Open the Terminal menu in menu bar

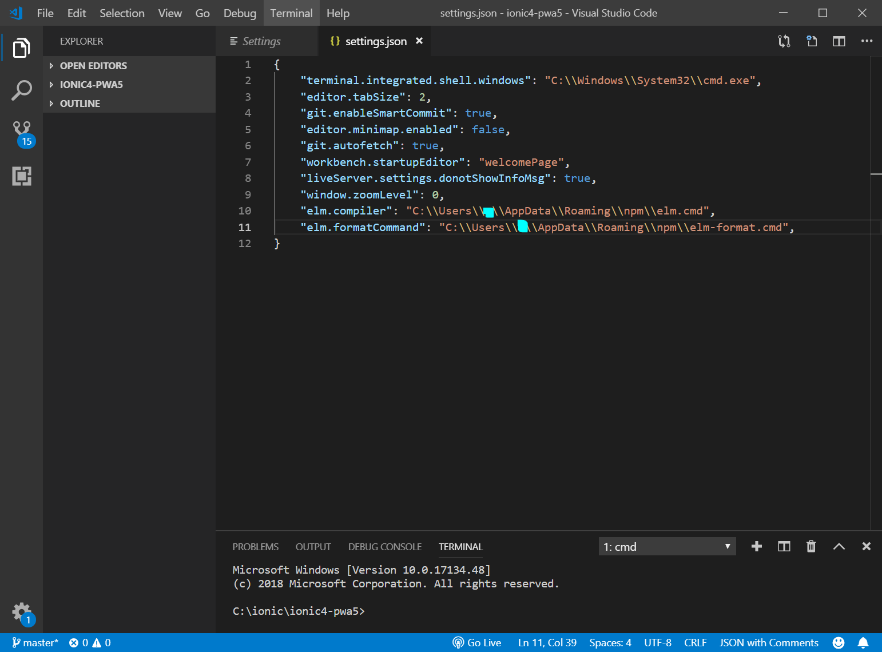pyautogui.click(x=291, y=13)
